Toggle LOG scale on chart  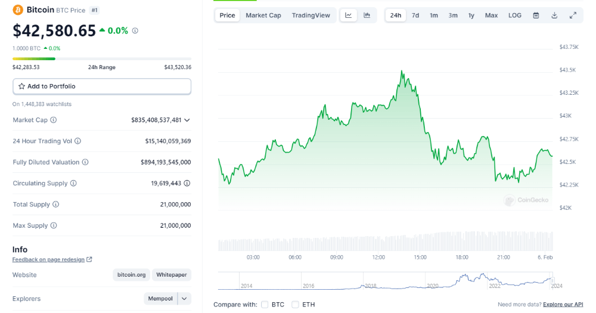(515, 16)
